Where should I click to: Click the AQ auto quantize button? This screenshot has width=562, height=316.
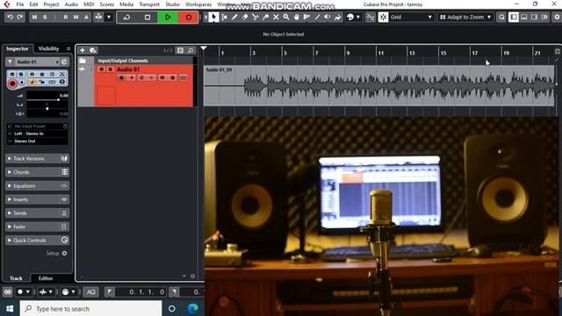click(x=91, y=292)
